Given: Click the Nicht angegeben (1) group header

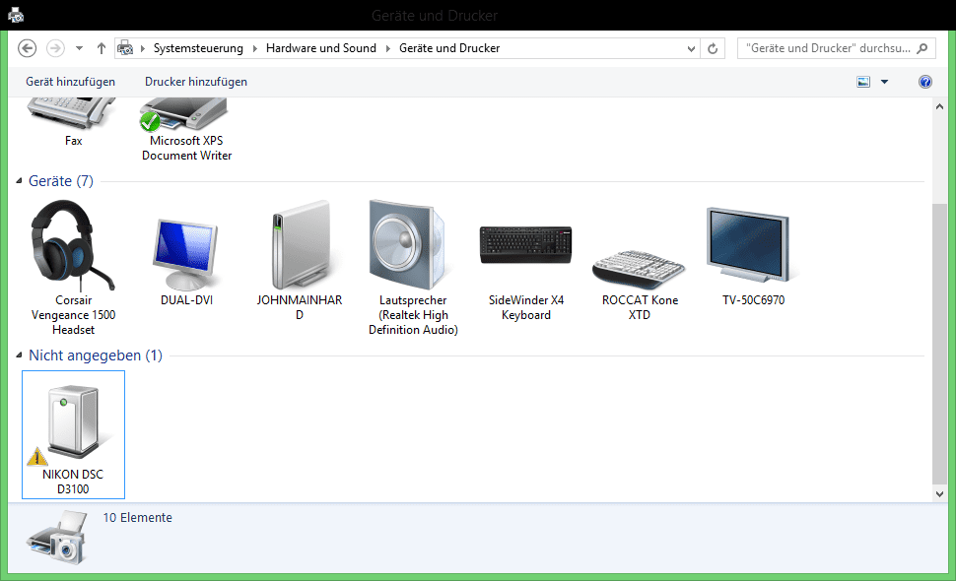Looking at the screenshot, I should (x=96, y=355).
